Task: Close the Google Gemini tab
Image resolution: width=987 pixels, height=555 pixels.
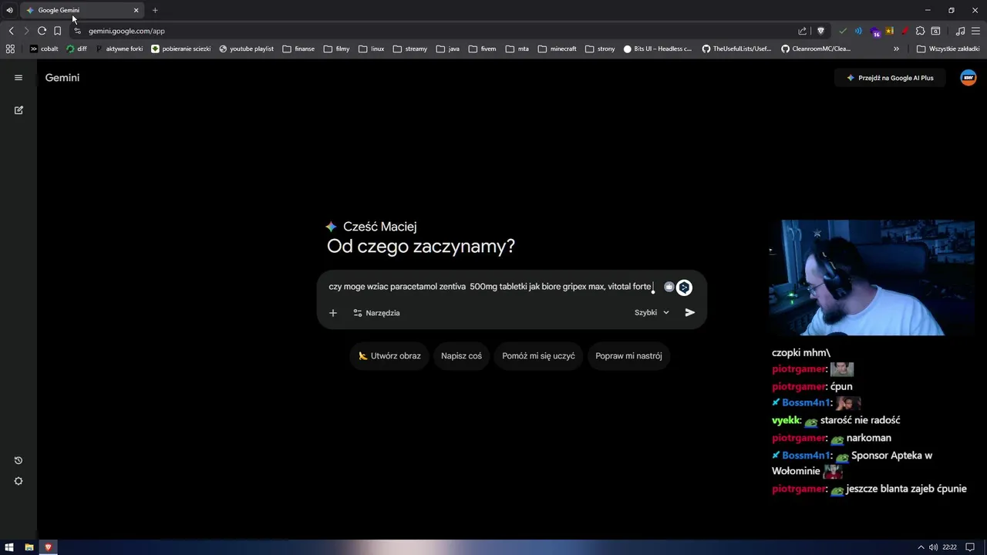Action: [x=136, y=10]
